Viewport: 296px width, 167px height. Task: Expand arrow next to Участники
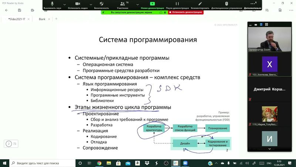coord(137,4)
